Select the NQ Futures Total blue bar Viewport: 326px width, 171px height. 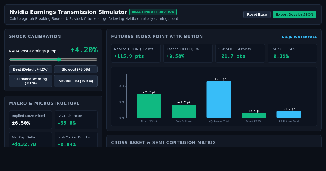[219, 100]
